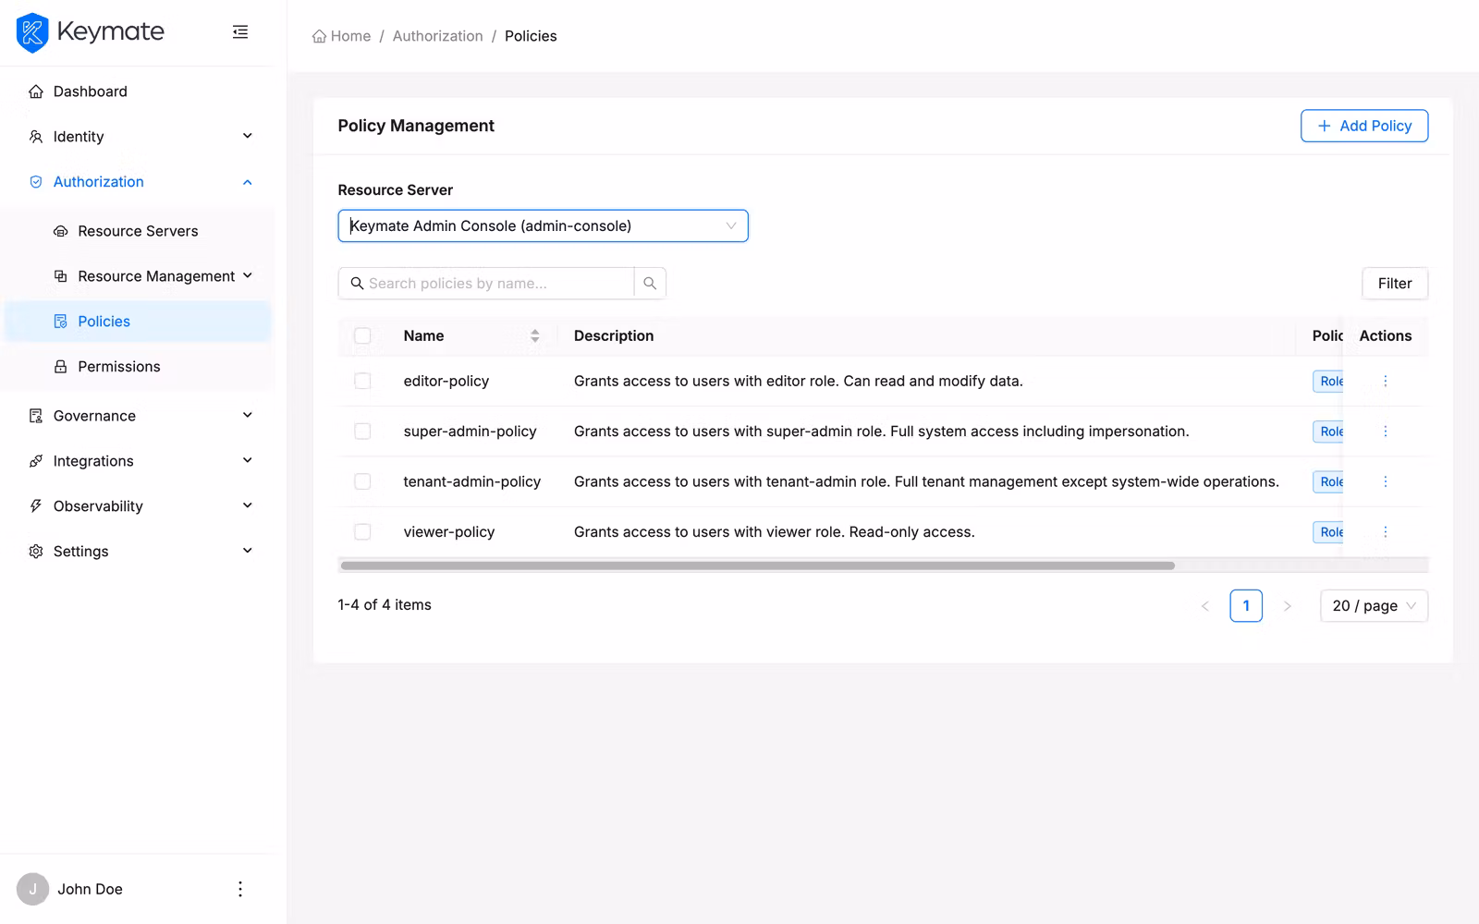Select the Resource Servers cloud icon
This screenshot has height=924, width=1479.
click(x=59, y=230)
